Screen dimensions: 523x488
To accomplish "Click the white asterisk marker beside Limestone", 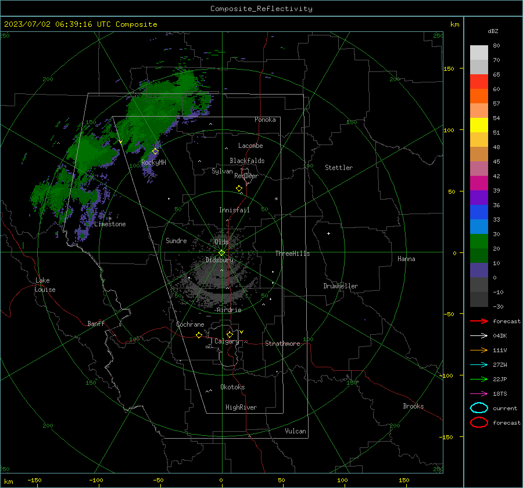I will [109, 219].
